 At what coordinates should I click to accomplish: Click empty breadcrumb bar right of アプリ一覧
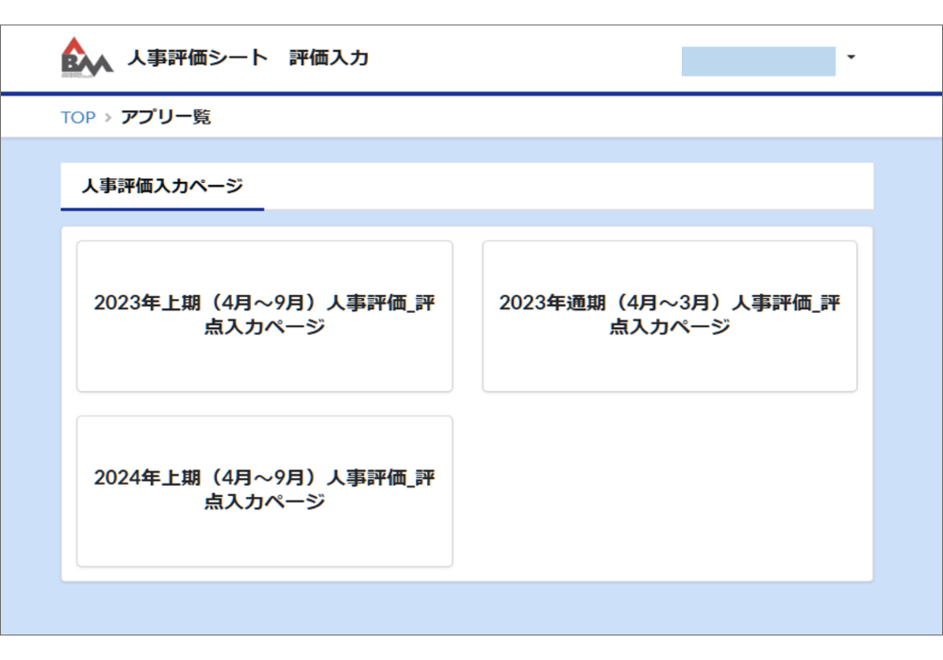[566, 118]
